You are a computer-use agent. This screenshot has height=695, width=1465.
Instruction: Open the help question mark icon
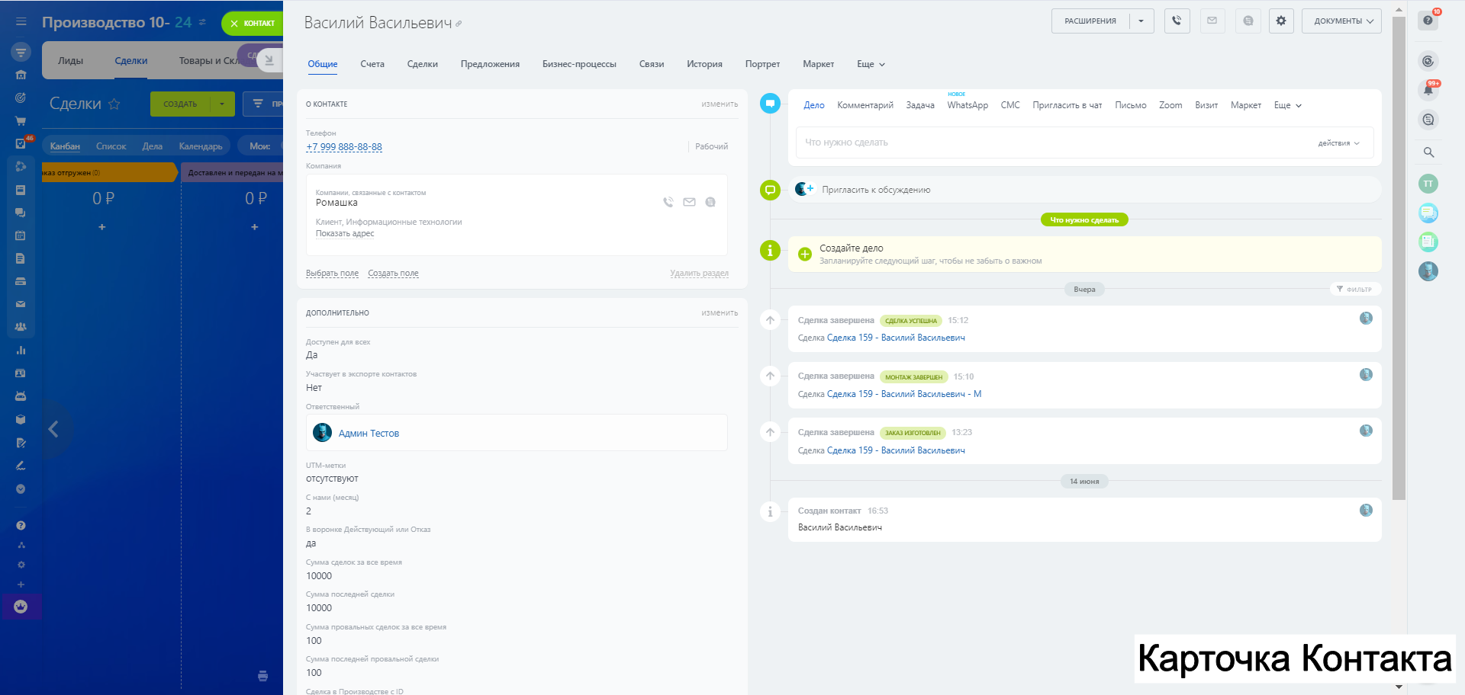1428,21
